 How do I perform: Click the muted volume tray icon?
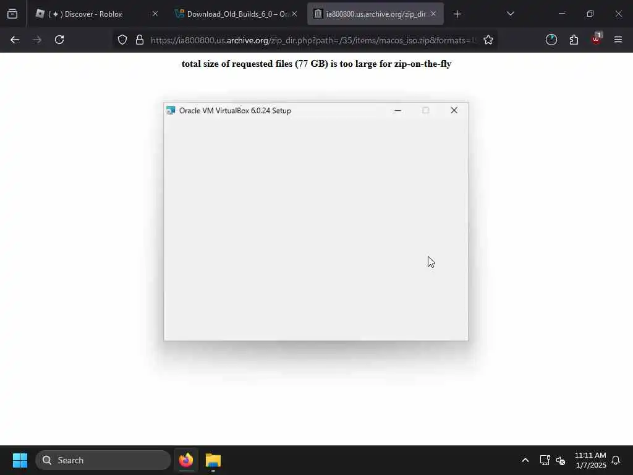click(561, 460)
